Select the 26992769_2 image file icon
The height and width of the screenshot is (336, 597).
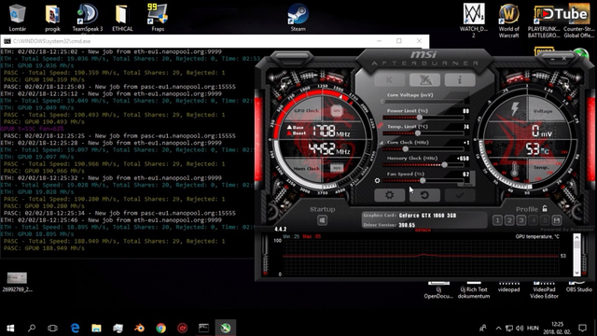click(17, 282)
